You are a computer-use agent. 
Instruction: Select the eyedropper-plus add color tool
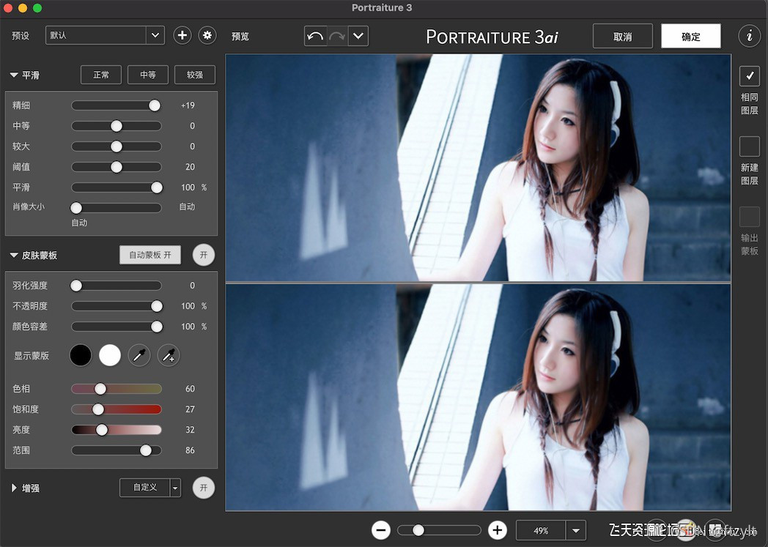tap(169, 355)
